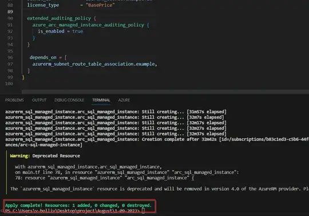This screenshot has width=309, height=216.
Task: Place cursor on the "BasePrice" string value
Action: [100, 5]
